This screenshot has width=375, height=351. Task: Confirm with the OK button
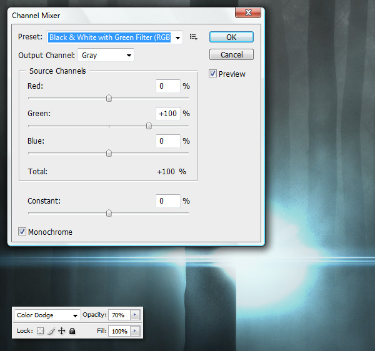tap(231, 37)
